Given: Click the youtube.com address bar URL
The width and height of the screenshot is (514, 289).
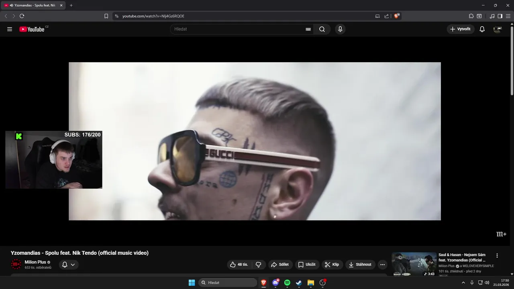Looking at the screenshot, I should [153, 16].
